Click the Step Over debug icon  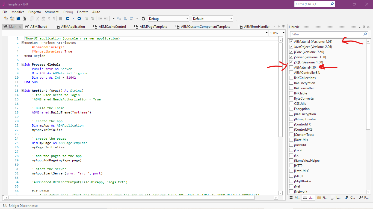[x=125, y=19]
